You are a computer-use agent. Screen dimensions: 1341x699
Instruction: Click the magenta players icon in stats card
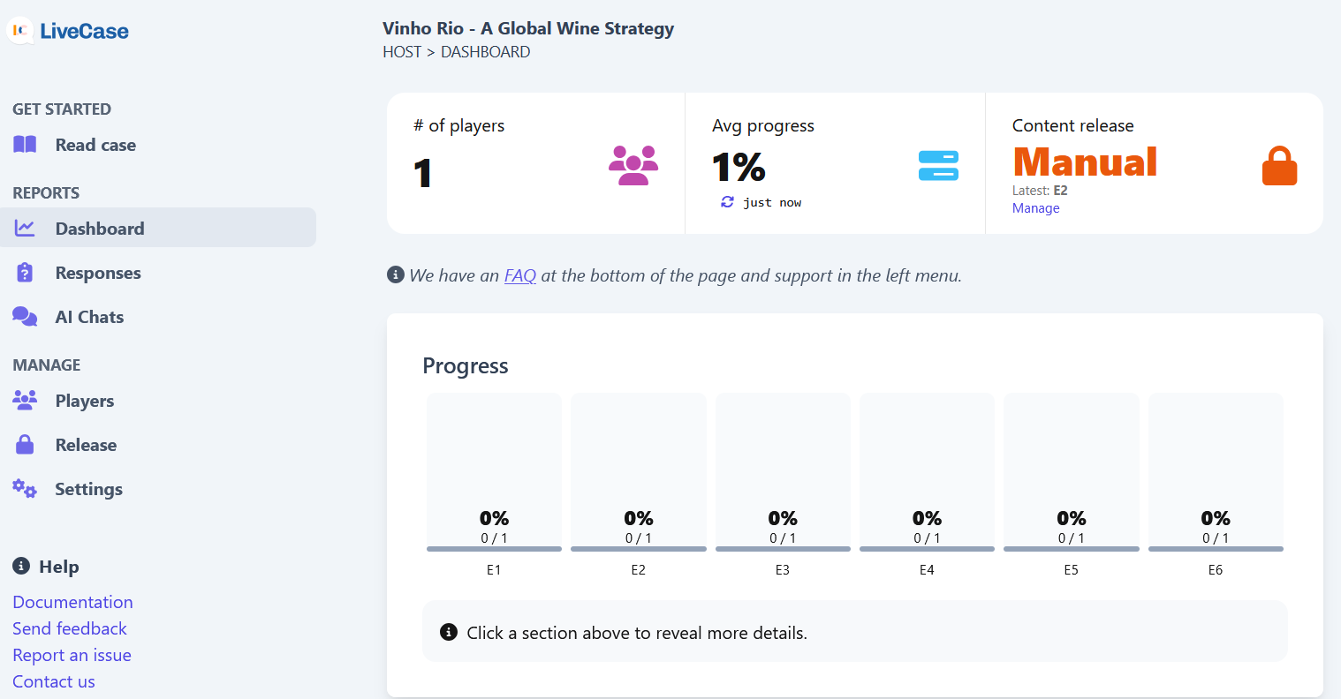point(633,166)
